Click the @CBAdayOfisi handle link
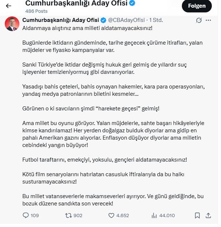 tap(127, 20)
